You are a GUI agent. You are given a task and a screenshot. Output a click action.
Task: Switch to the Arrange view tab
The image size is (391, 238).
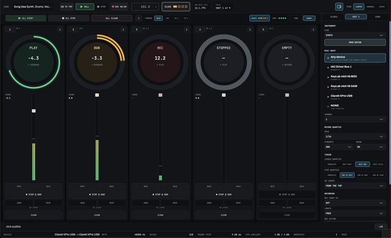tap(370, 7)
